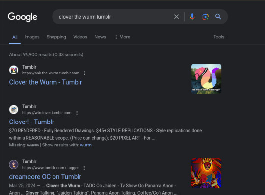Click the dreamcore OC result favicon
The width and height of the screenshot is (265, 195).
pos(14,164)
